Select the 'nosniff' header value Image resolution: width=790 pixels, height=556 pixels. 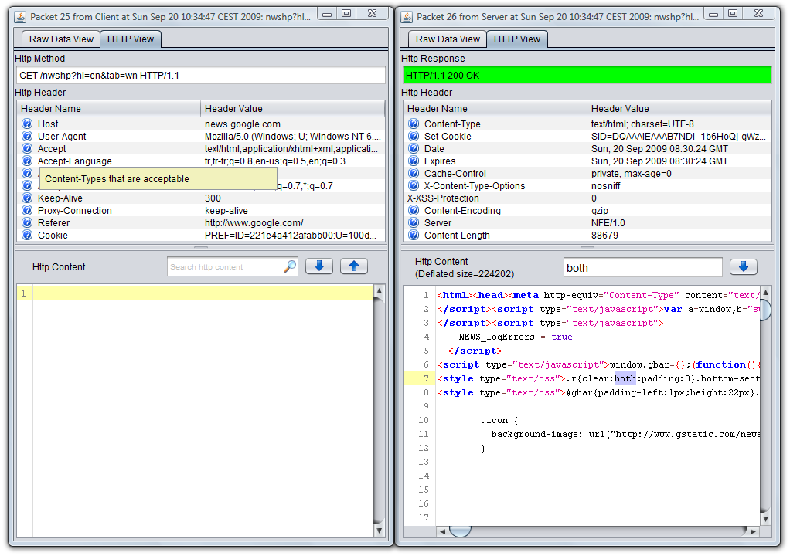point(605,185)
